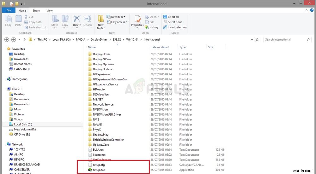
Task: Go forward with the Forward arrow
Action: tap(14, 40)
